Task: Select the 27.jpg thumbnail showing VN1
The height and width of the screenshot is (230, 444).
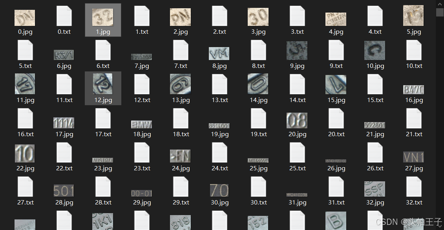Action: click(413, 157)
